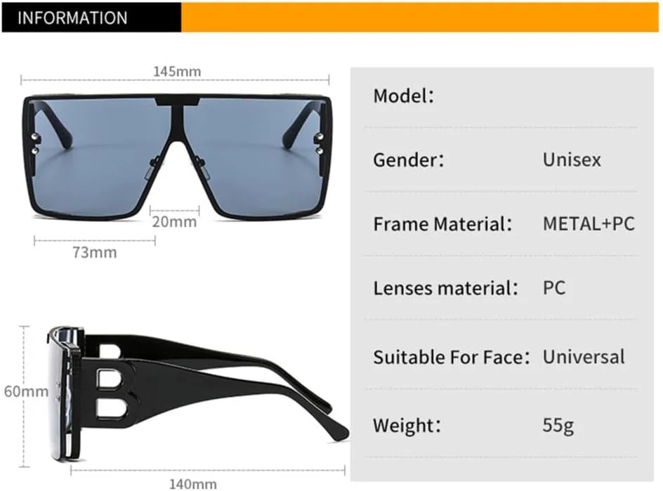Click the 60mm height measurement
Viewport: 663px width, 491px height.
click(x=25, y=391)
